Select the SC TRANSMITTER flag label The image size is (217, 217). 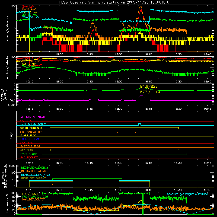click(x=31, y=132)
